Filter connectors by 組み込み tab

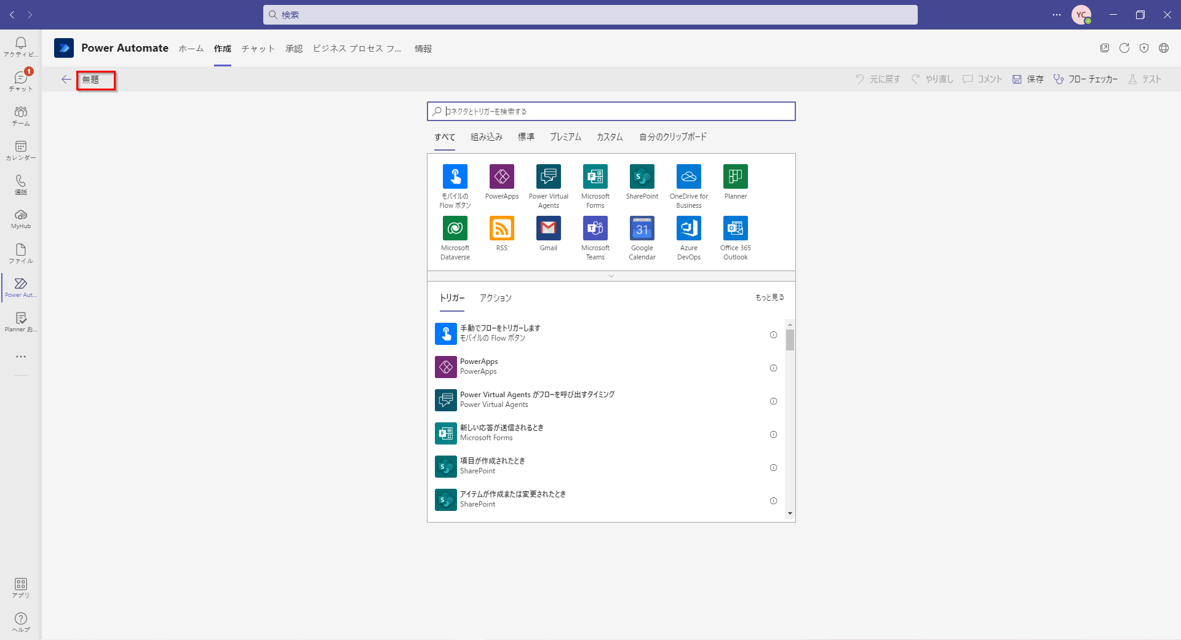coord(487,137)
